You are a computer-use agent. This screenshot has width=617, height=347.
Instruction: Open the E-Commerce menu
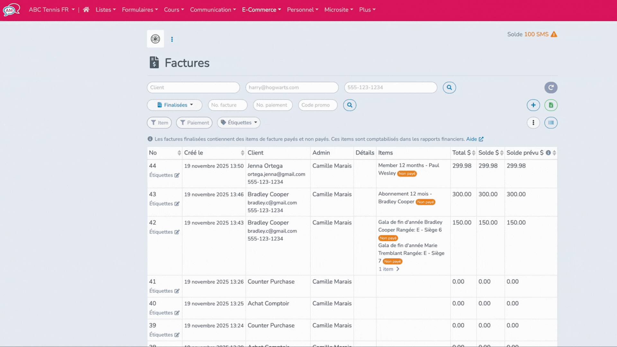pyautogui.click(x=261, y=10)
